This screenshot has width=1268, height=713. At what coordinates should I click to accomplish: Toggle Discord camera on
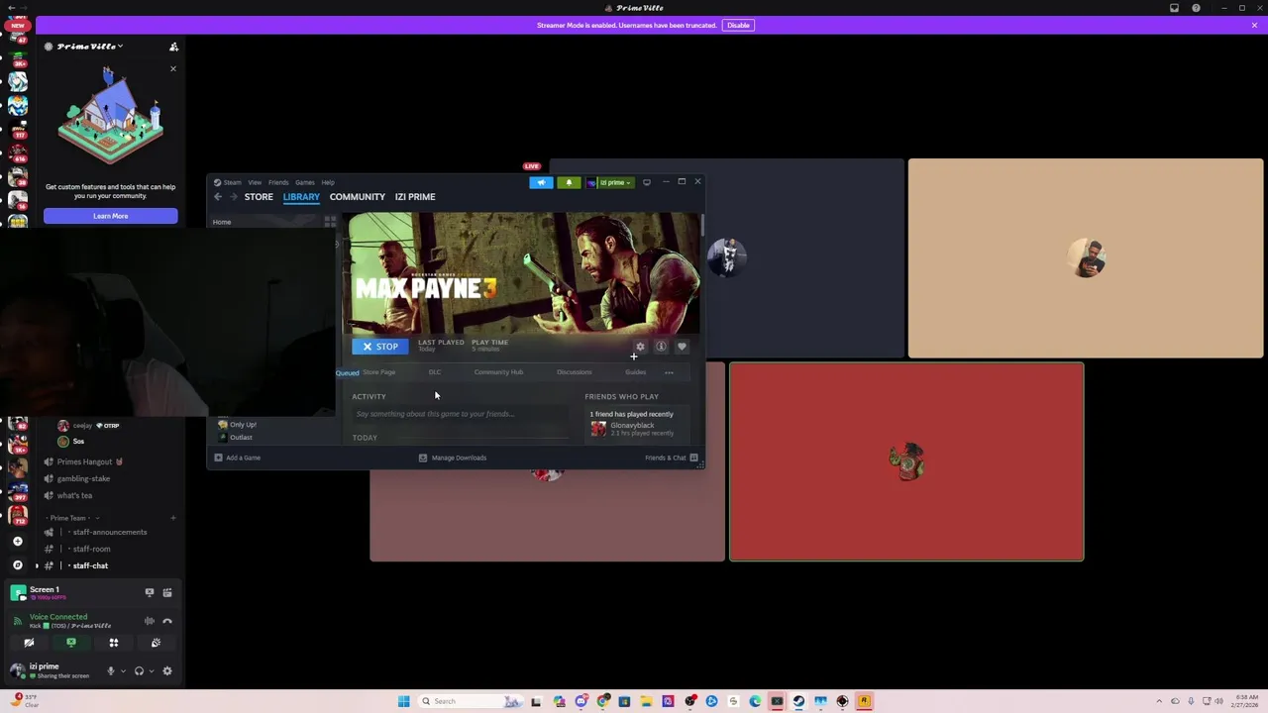click(29, 643)
